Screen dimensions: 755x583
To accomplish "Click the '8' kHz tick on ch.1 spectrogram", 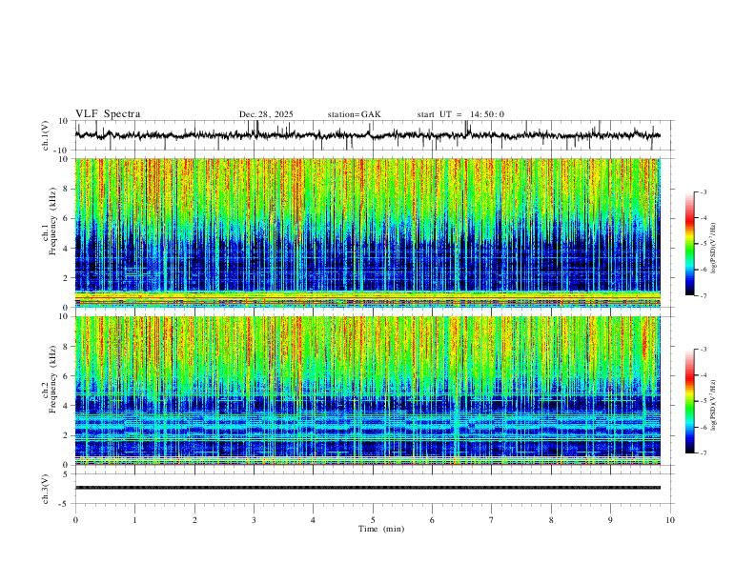I will (68, 189).
